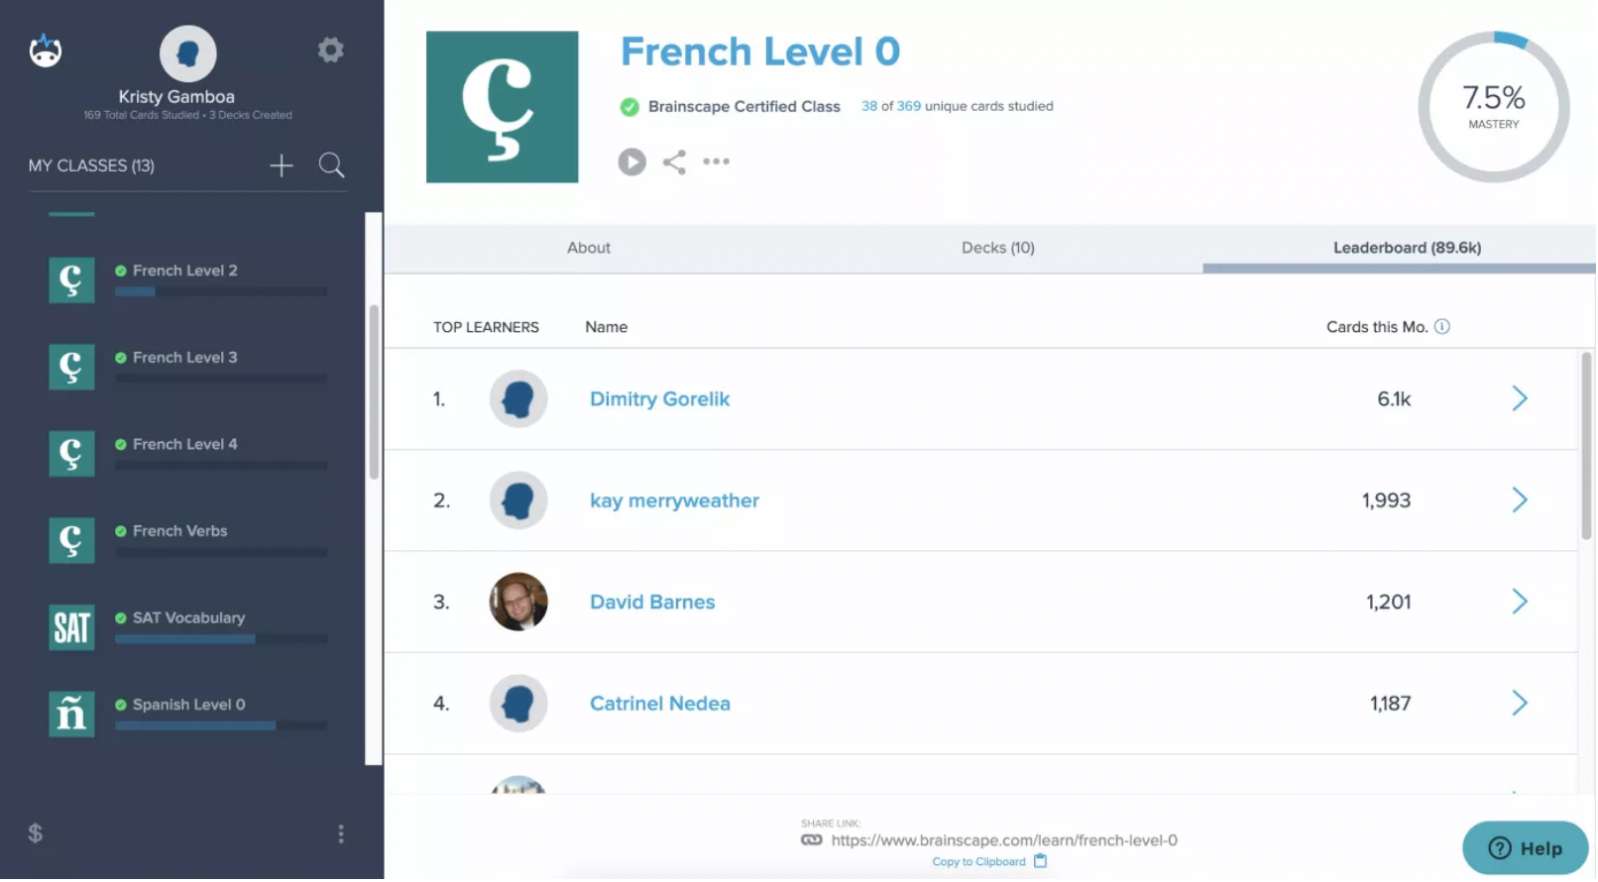Click the Kristy Gamboa username text
This screenshot has height=882, width=1598.
176,97
